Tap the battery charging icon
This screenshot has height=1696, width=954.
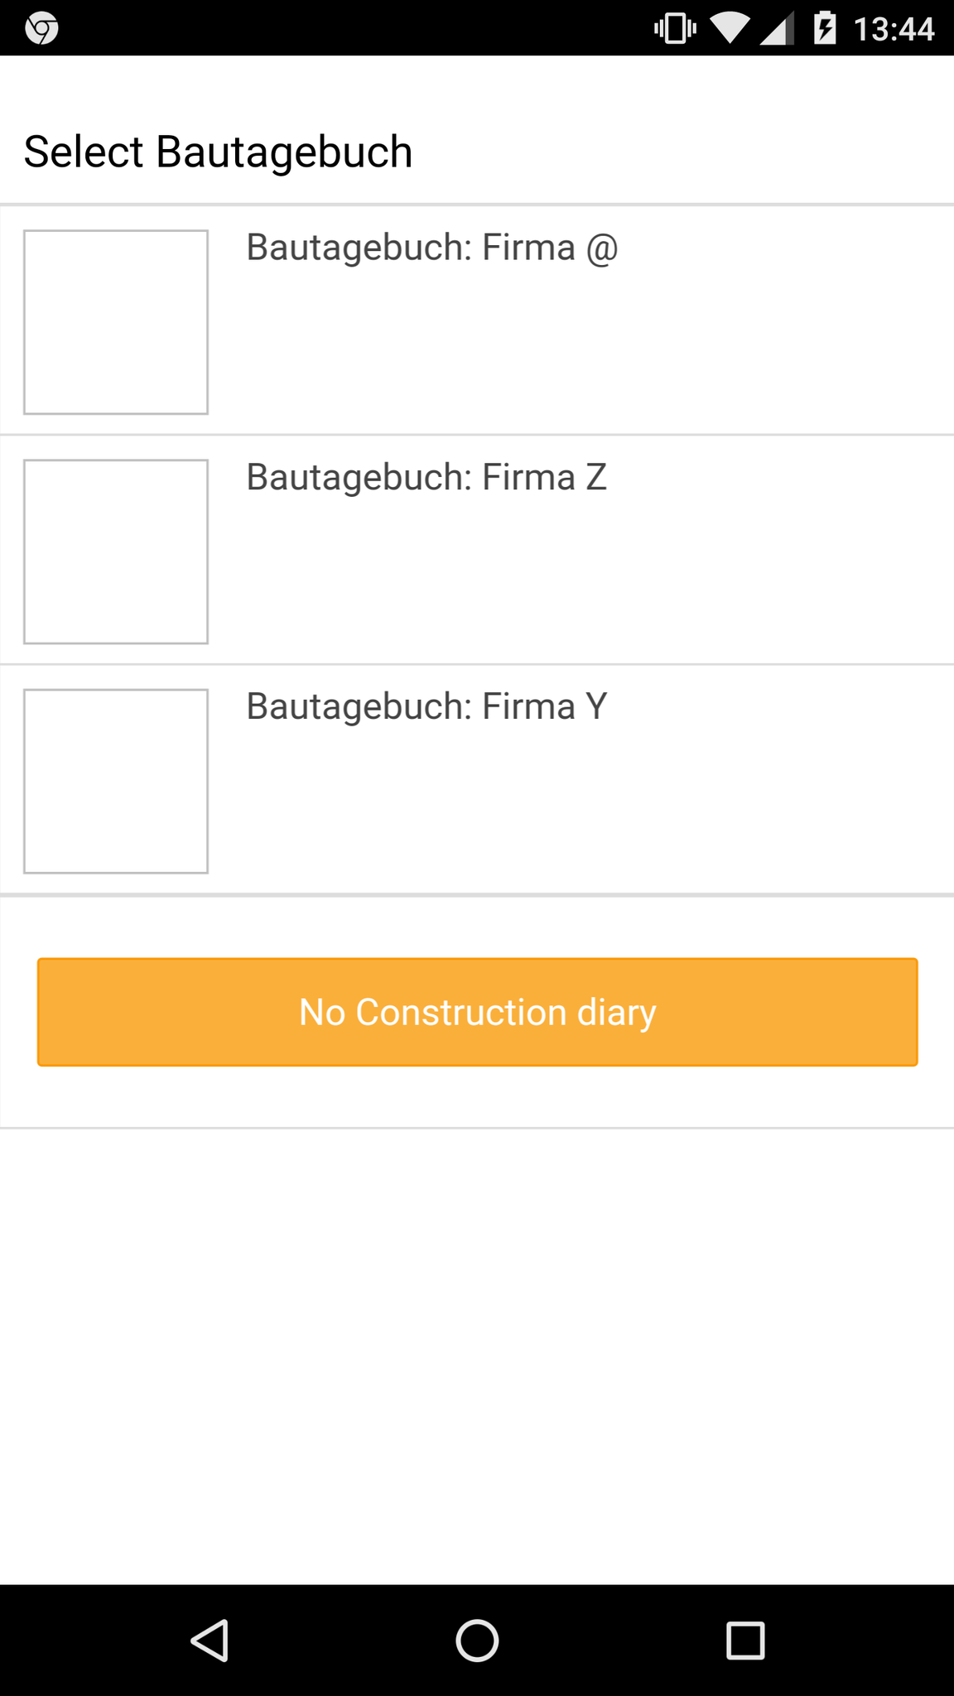point(825,29)
